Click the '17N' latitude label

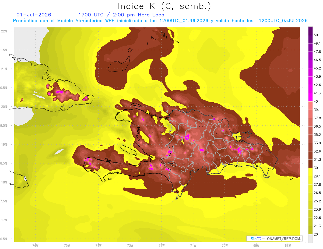click(4, 220)
